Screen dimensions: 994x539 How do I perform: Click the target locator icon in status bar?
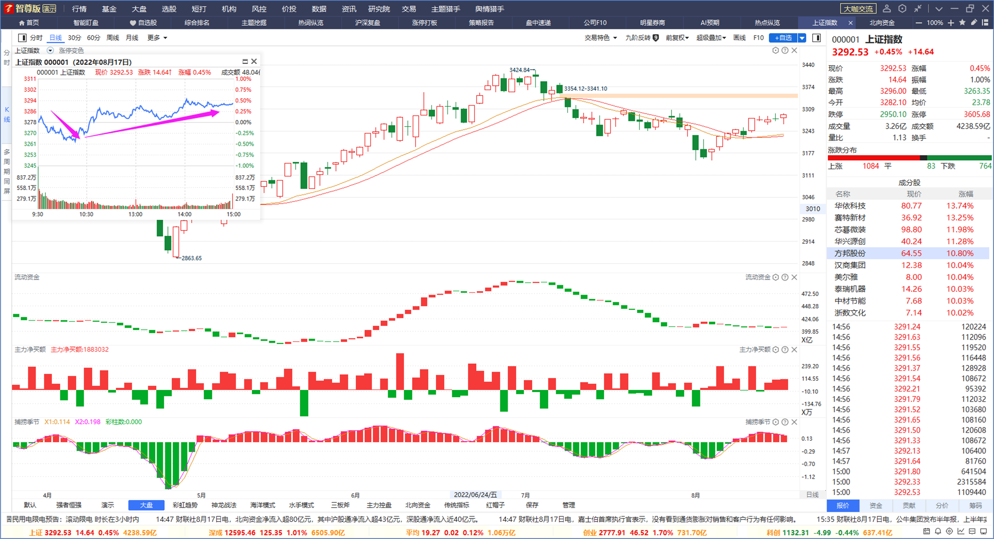tap(949, 532)
